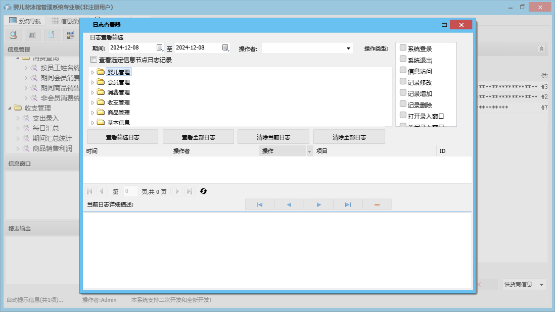The image size is (555, 312).
Task: Check the 记录增加 operation type
Action: point(403,92)
